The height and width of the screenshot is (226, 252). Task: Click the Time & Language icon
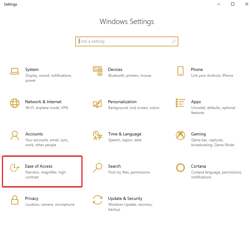coord(98,135)
